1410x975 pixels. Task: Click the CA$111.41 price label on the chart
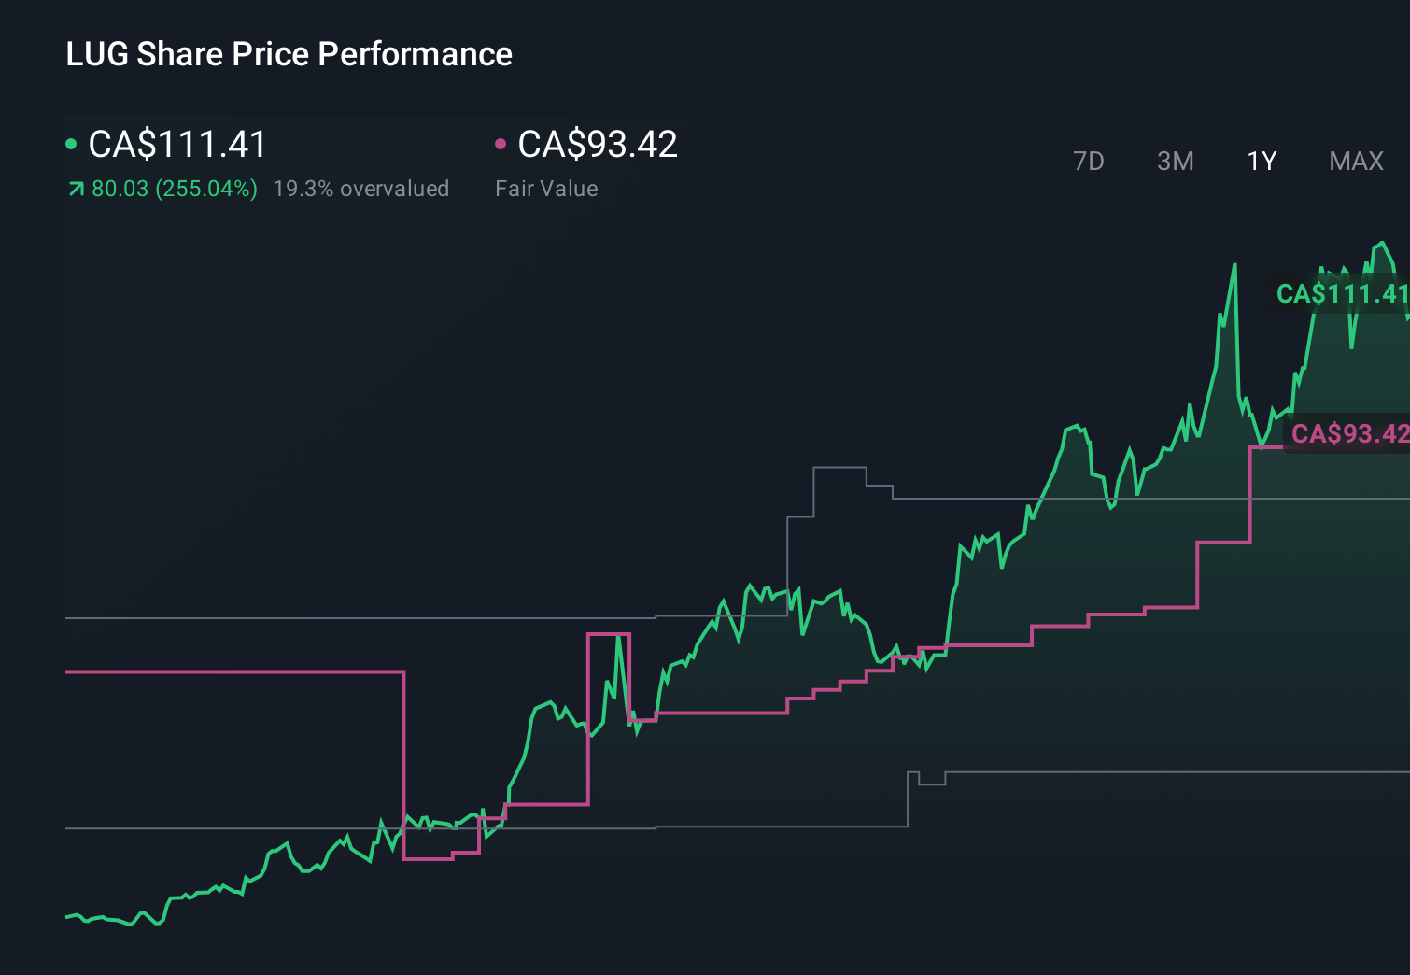(x=1340, y=295)
